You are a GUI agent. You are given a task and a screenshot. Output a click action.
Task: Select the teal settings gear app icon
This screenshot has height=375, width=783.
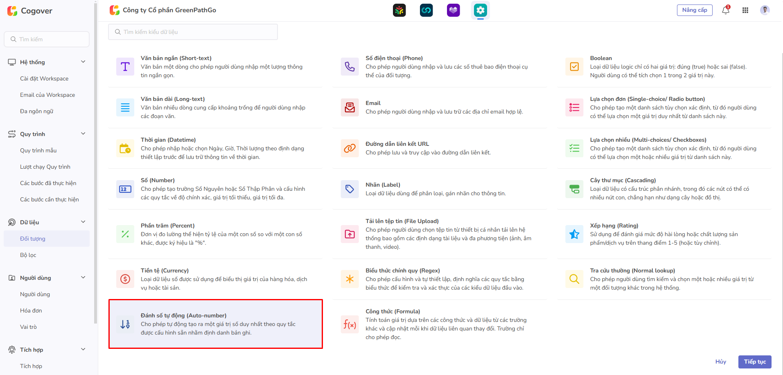click(x=480, y=10)
